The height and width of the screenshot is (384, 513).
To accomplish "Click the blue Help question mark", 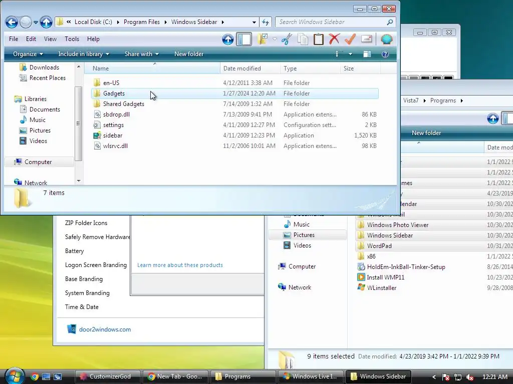I will [x=385, y=54].
